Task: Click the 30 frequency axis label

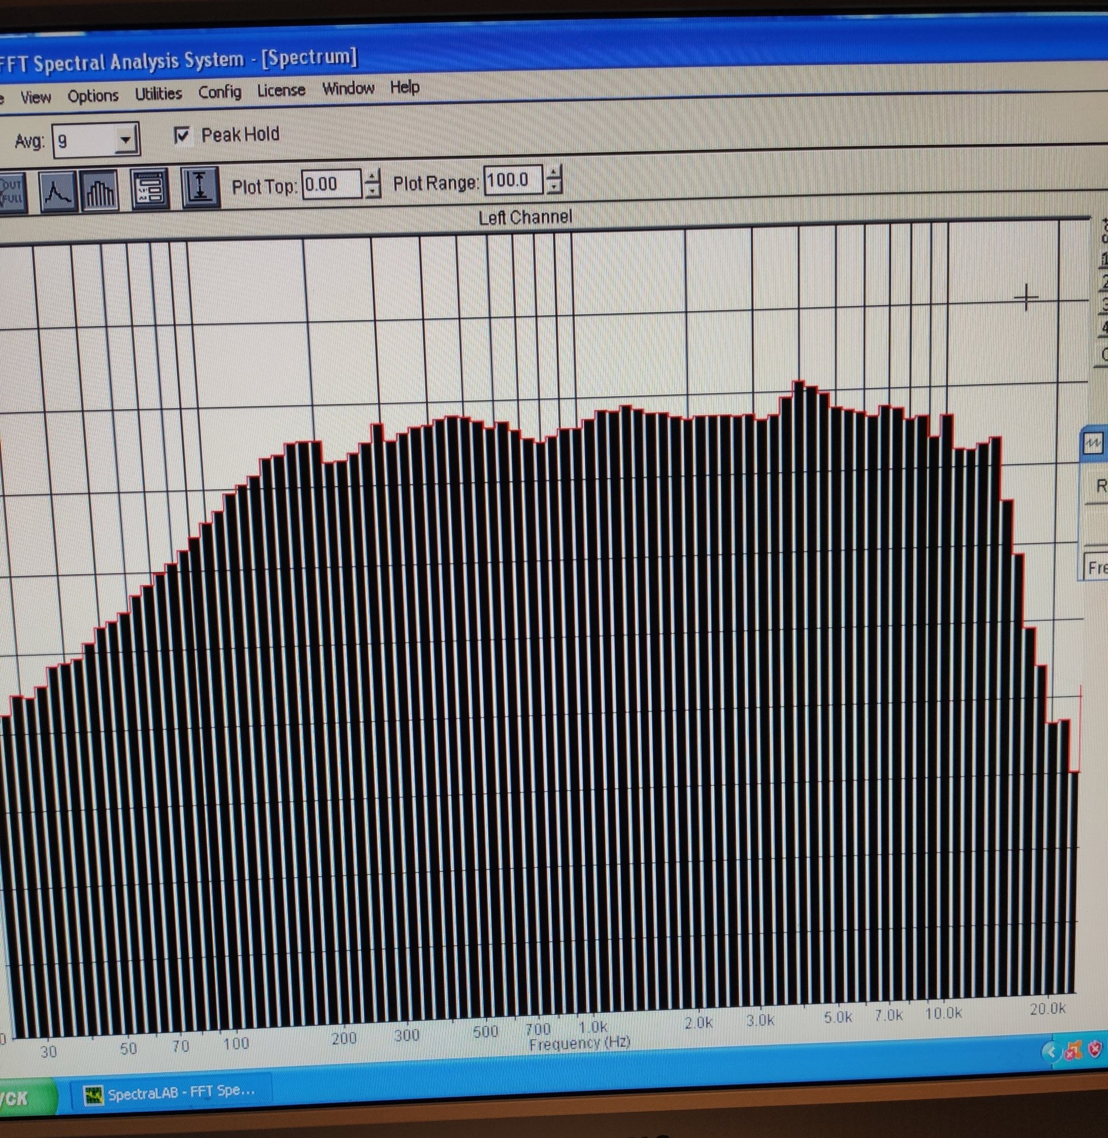Action: click(48, 1052)
